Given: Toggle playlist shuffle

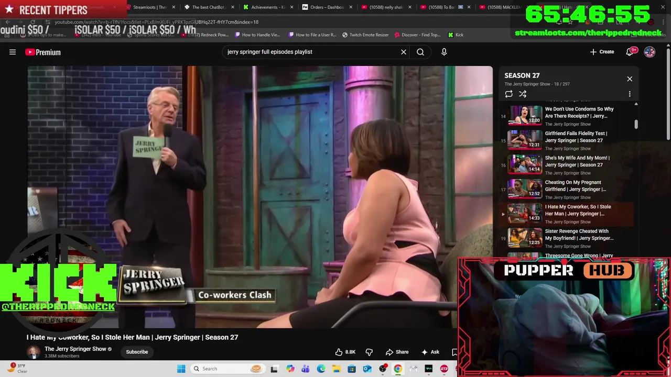Looking at the screenshot, I should coord(523,94).
